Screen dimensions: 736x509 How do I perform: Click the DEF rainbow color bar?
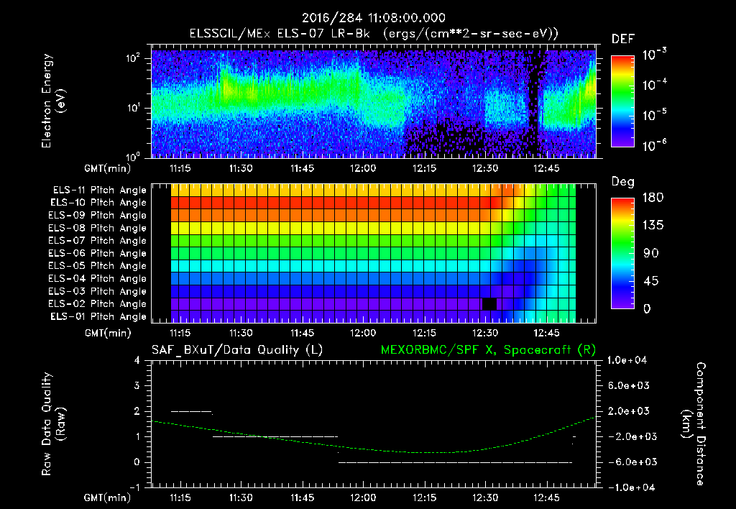pyautogui.click(x=622, y=101)
